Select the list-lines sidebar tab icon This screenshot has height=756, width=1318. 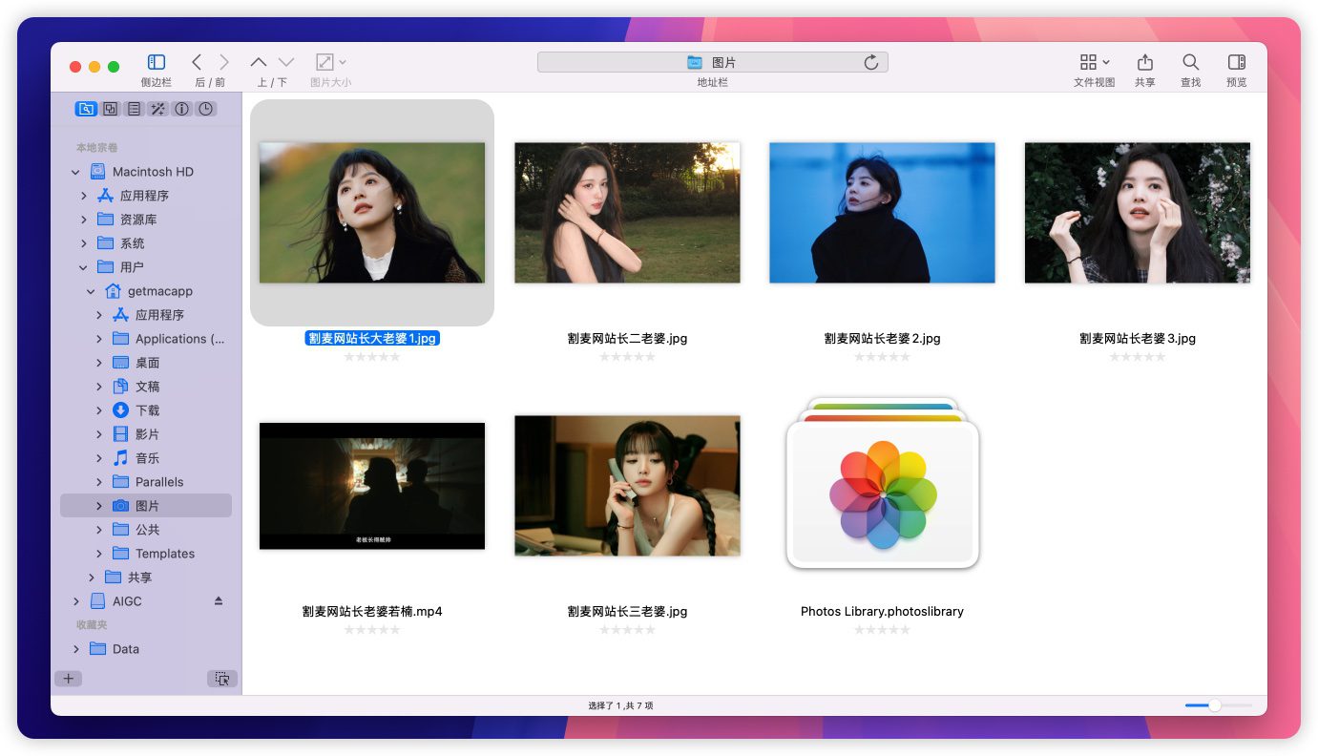click(x=135, y=109)
